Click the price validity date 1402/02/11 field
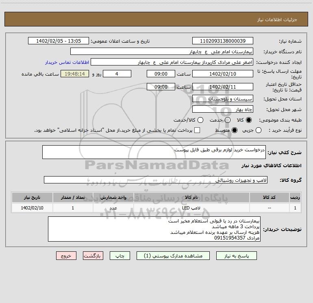The height and width of the screenshot is (303, 313). pyautogui.click(x=223, y=87)
